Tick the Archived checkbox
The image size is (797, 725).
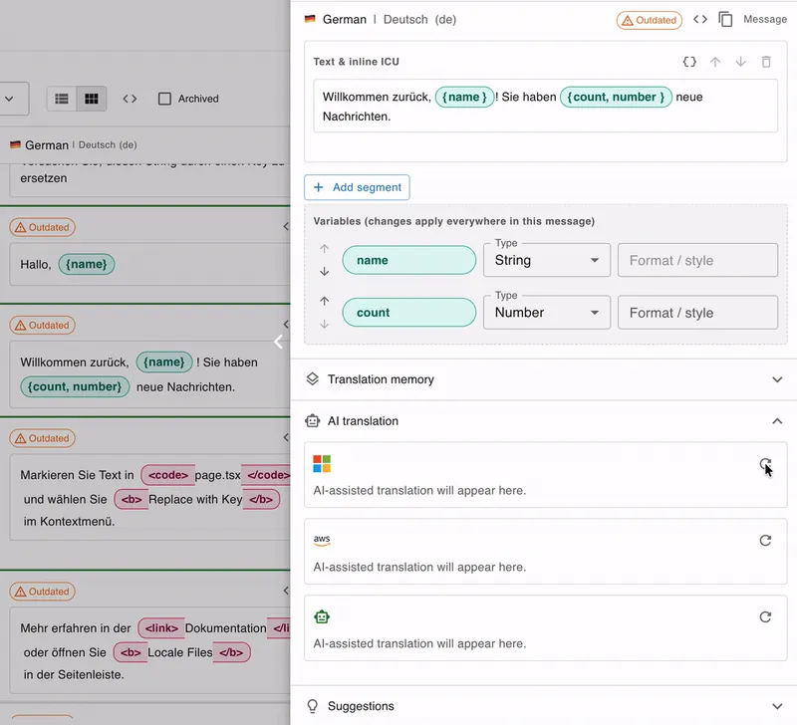pyautogui.click(x=164, y=99)
